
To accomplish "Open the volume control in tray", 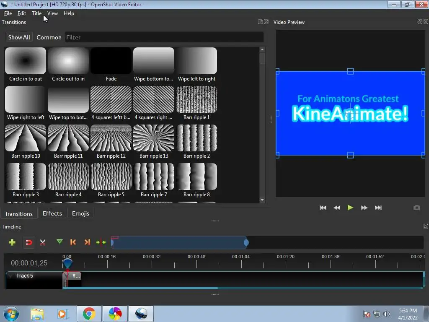I will [x=387, y=314].
